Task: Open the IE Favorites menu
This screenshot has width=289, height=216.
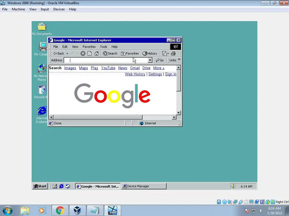Action: [x=89, y=47]
